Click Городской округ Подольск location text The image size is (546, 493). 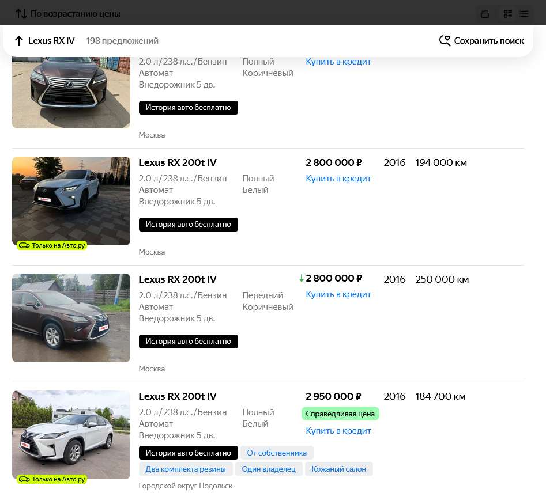coord(186,486)
